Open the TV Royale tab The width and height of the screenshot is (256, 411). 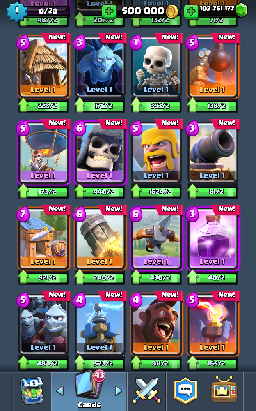coord(224,390)
